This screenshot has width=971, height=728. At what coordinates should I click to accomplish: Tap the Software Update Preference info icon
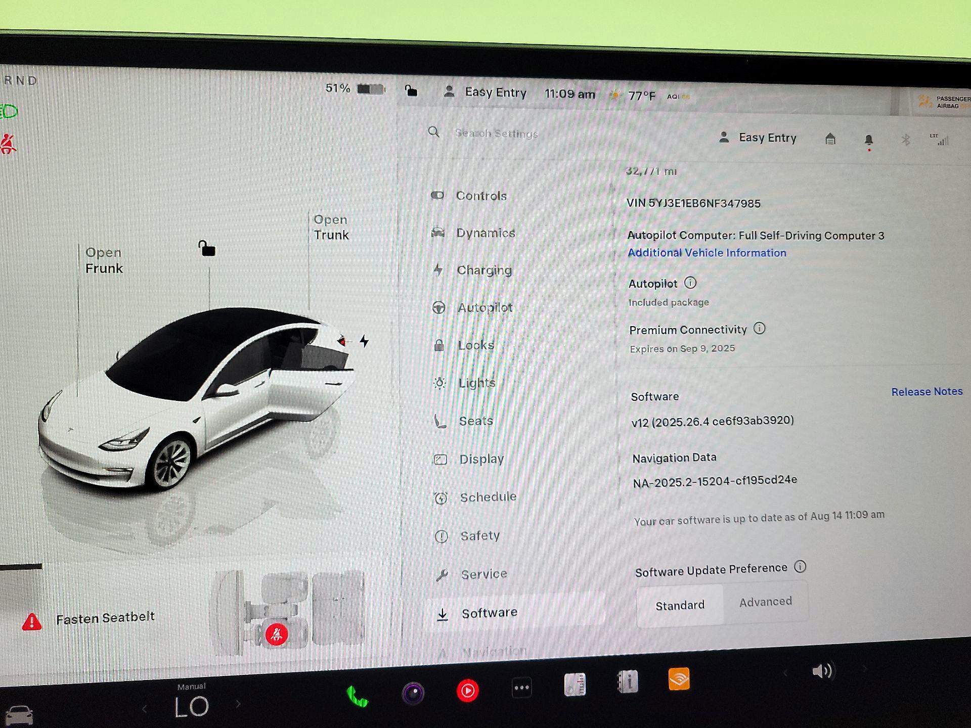(x=800, y=566)
